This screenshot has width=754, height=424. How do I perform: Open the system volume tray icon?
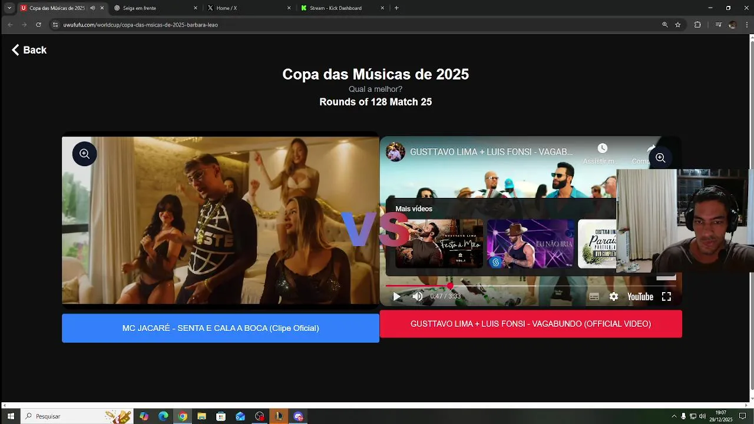pos(702,416)
